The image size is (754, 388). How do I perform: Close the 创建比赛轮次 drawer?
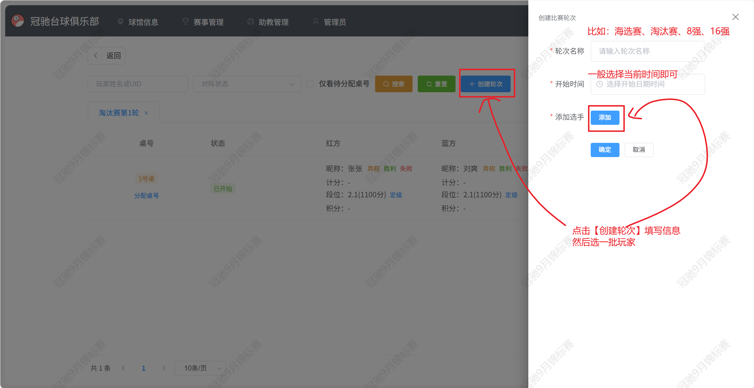(735, 17)
